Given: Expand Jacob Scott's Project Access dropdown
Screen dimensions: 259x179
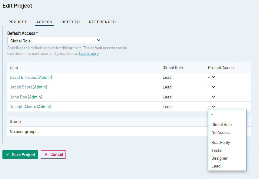Looking at the screenshot, I should pyautogui.click(x=212, y=87).
